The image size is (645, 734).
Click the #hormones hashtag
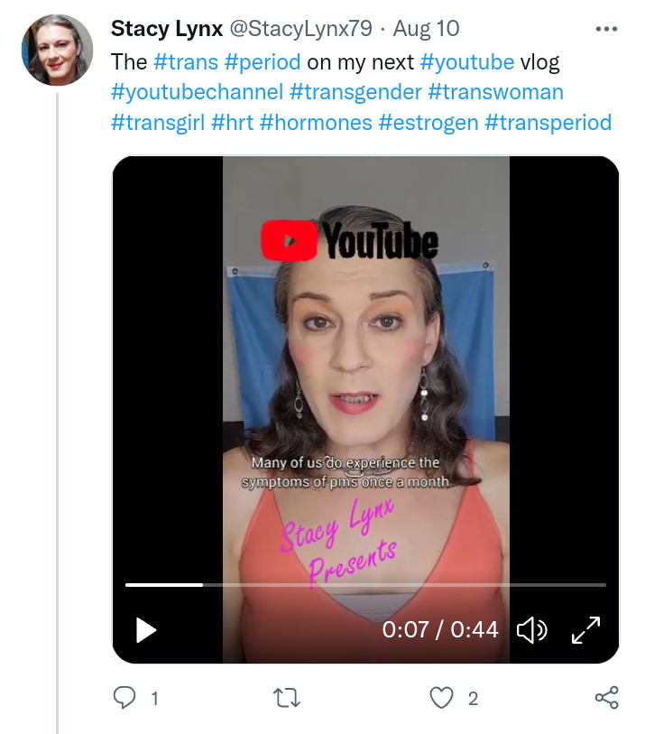pos(316,123)
